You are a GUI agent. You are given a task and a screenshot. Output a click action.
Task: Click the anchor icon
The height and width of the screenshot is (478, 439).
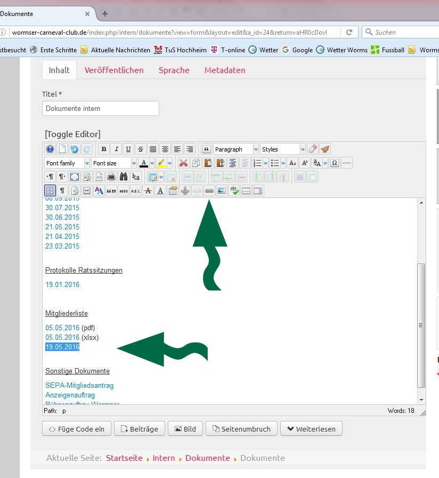[x=185, y=191]
